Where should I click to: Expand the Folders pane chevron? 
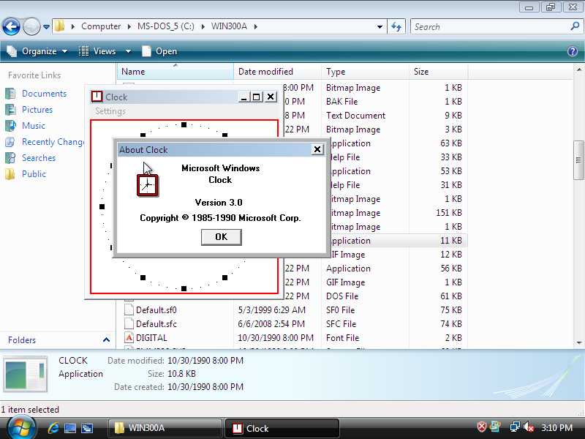pyautogui.click(x=106, y=340)
